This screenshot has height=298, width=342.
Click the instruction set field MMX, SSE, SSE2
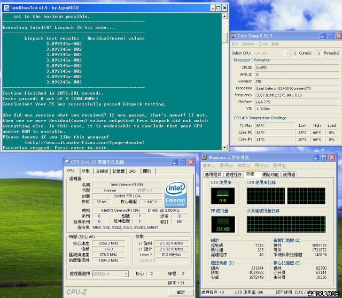coord(140,227)
